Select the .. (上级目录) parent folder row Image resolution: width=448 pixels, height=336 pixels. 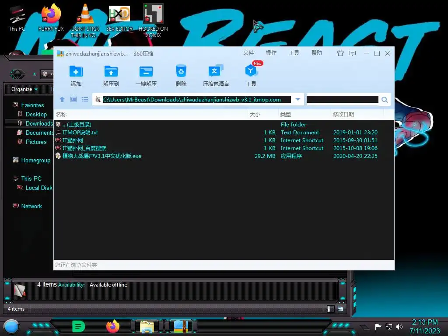pyautogui.click(x=224, y=124)
